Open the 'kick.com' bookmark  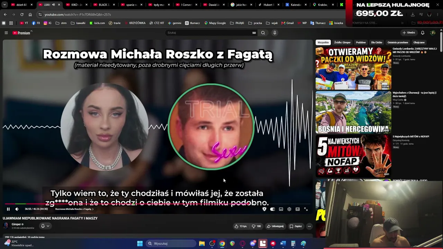coord(97,23)
